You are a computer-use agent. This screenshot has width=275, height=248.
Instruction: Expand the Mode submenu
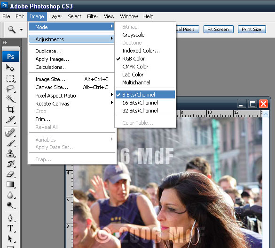point(72,27)
